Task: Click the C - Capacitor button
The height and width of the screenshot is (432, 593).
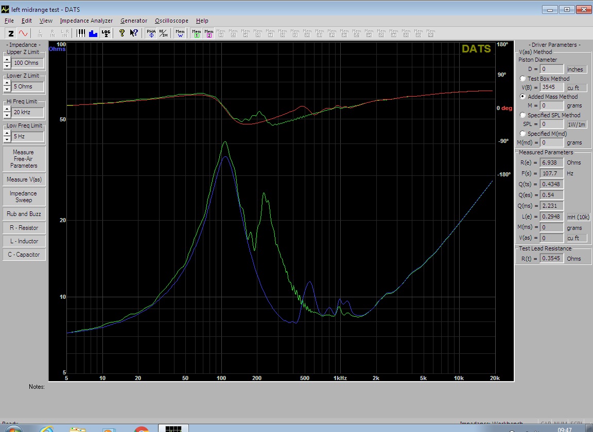Action: pyautogui.click(x=24, y=255)
